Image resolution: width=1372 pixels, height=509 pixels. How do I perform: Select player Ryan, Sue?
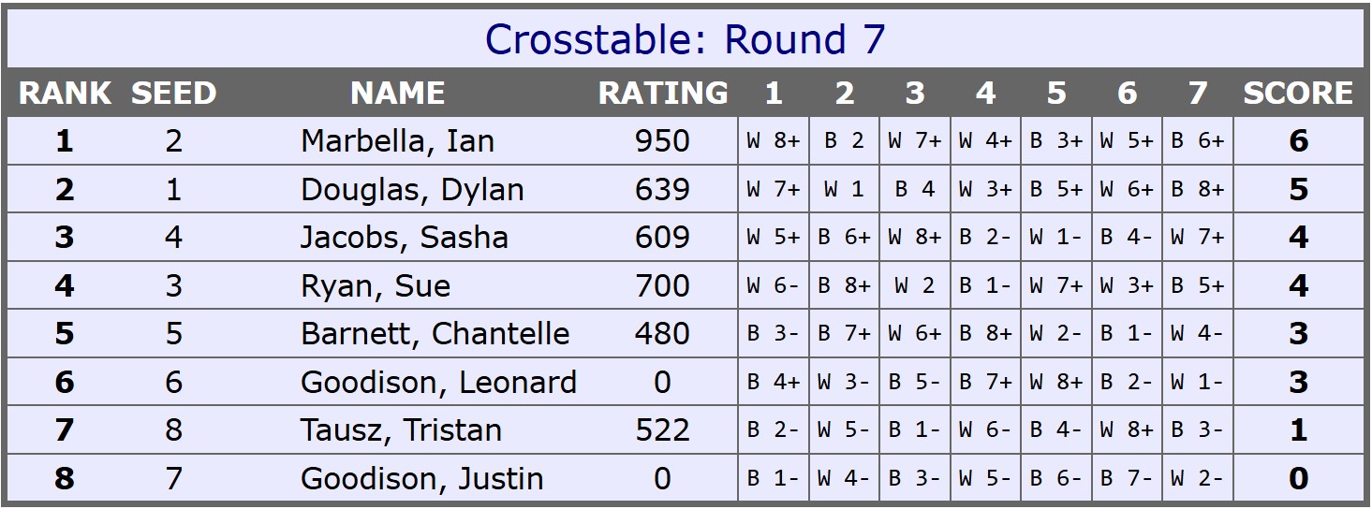coord(376,286)
